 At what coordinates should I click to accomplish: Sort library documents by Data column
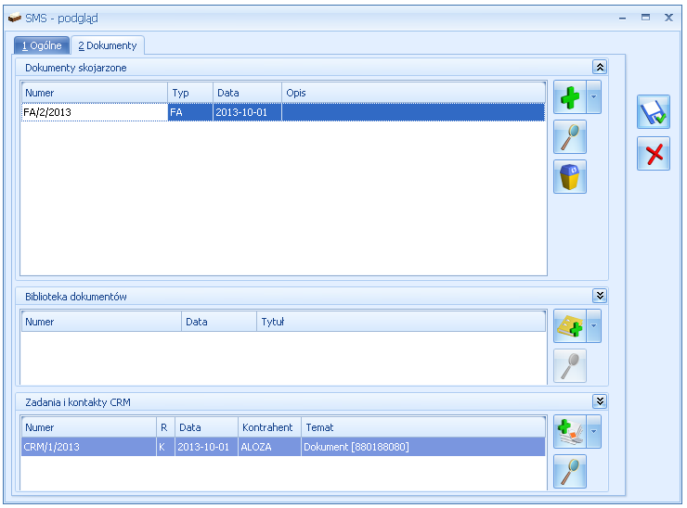click(218, 322)
